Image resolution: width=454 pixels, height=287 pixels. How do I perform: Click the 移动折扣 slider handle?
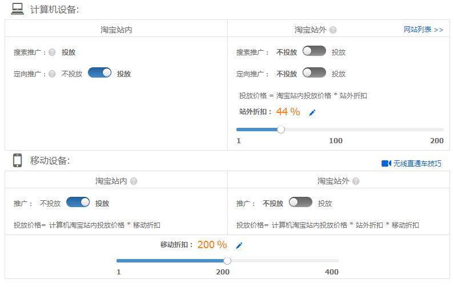[227, 261]
